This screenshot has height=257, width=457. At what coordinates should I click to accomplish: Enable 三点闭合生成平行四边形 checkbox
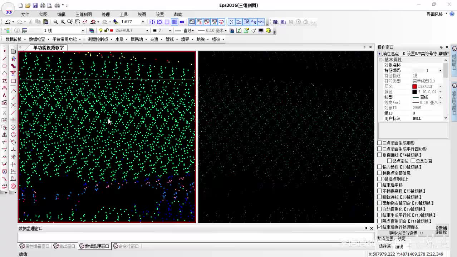(379, 149)
